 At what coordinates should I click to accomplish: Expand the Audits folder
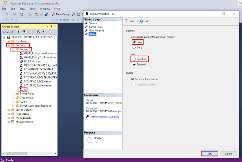[13, 102]
